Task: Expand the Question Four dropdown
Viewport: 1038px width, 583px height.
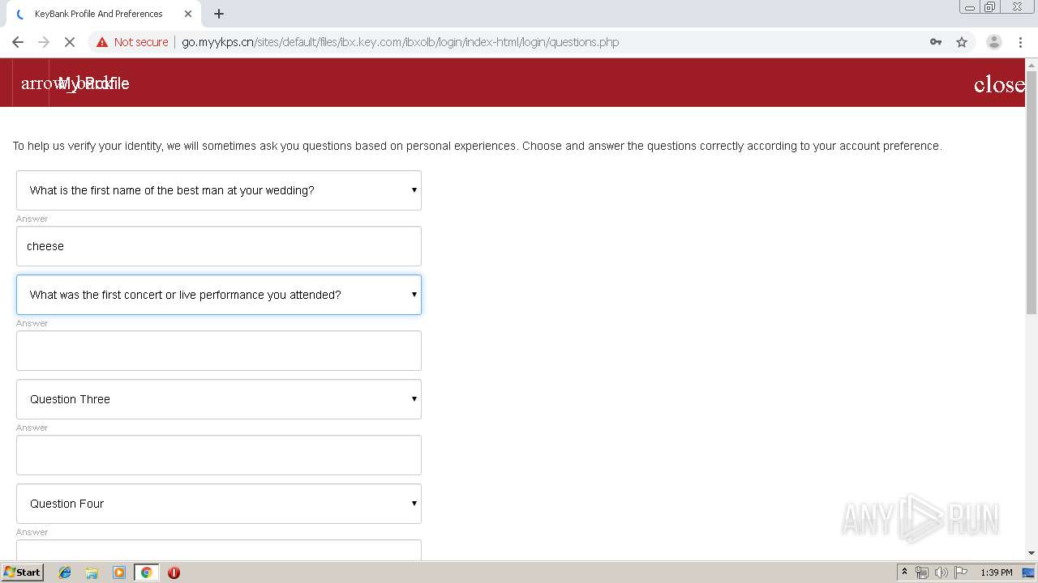Action: (x=219, y=504)
